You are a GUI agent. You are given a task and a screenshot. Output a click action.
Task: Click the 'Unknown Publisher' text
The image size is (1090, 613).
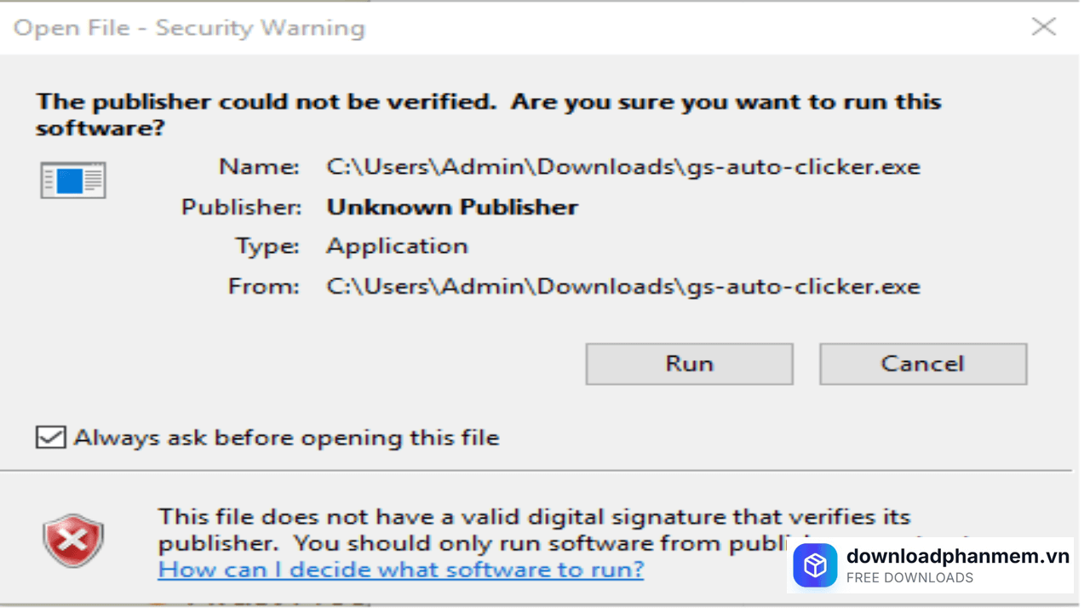pos(452,207)
